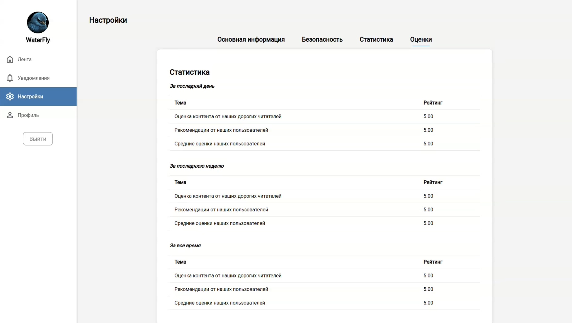
Task: Switch to the Безопасность tab
Action: coord(322,40)
